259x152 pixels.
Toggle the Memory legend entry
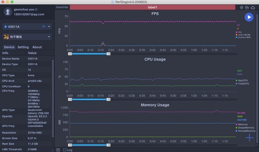pos(242,125)
